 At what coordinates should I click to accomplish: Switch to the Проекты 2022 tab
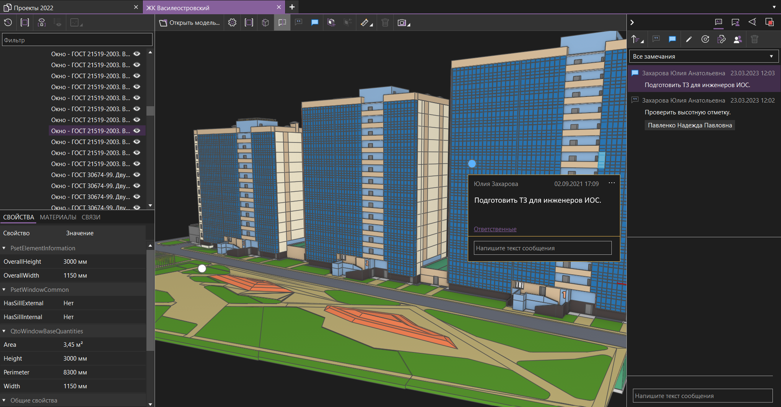34,8
